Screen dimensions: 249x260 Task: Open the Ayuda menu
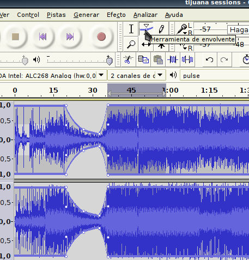174,15
